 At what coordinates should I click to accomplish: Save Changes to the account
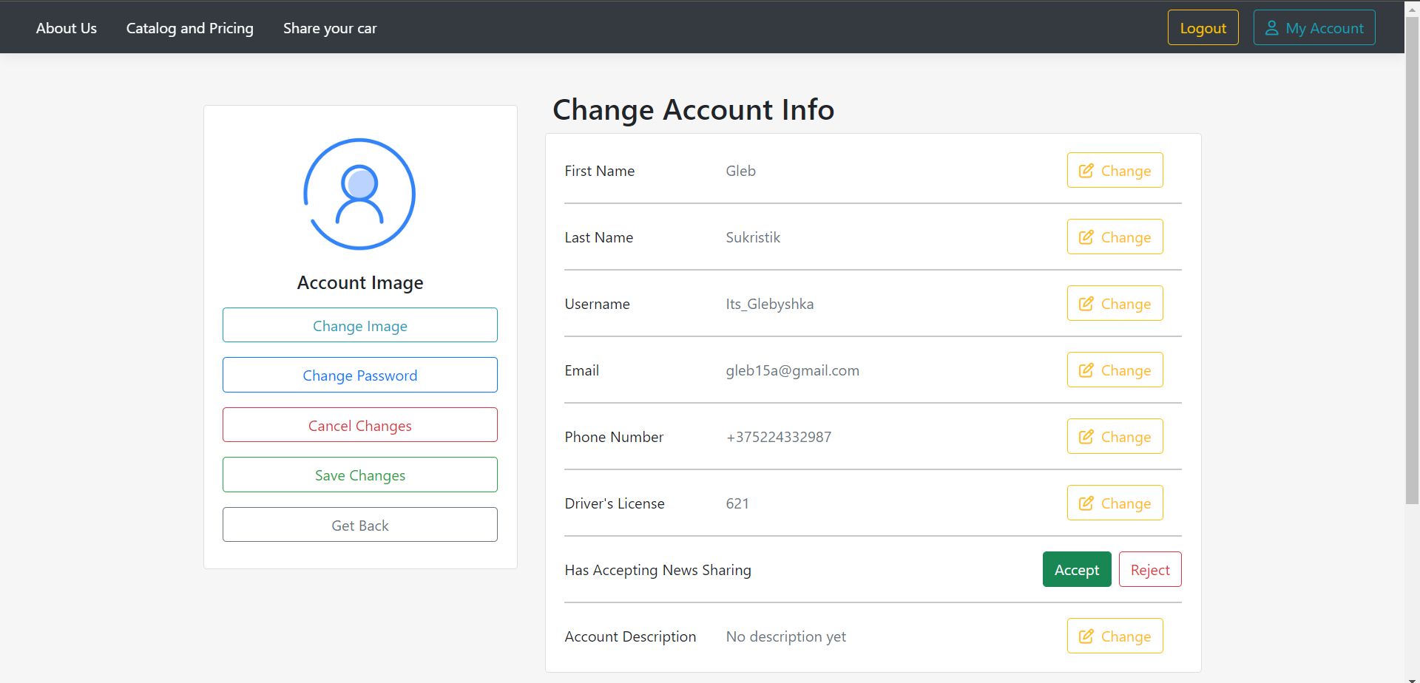point(359,475)
